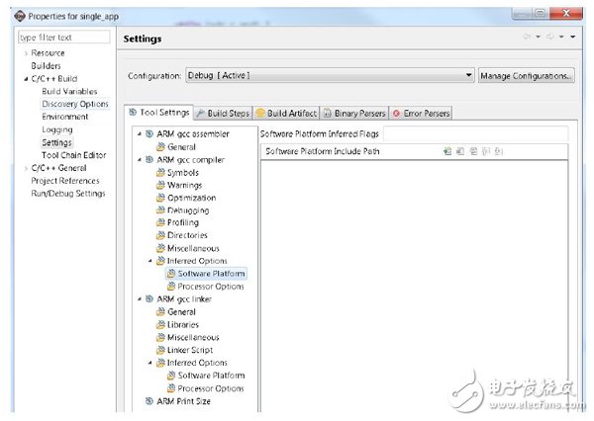Collapse the ARM gcc assembler node
594x421 pixels.
[x=139, y=133]
